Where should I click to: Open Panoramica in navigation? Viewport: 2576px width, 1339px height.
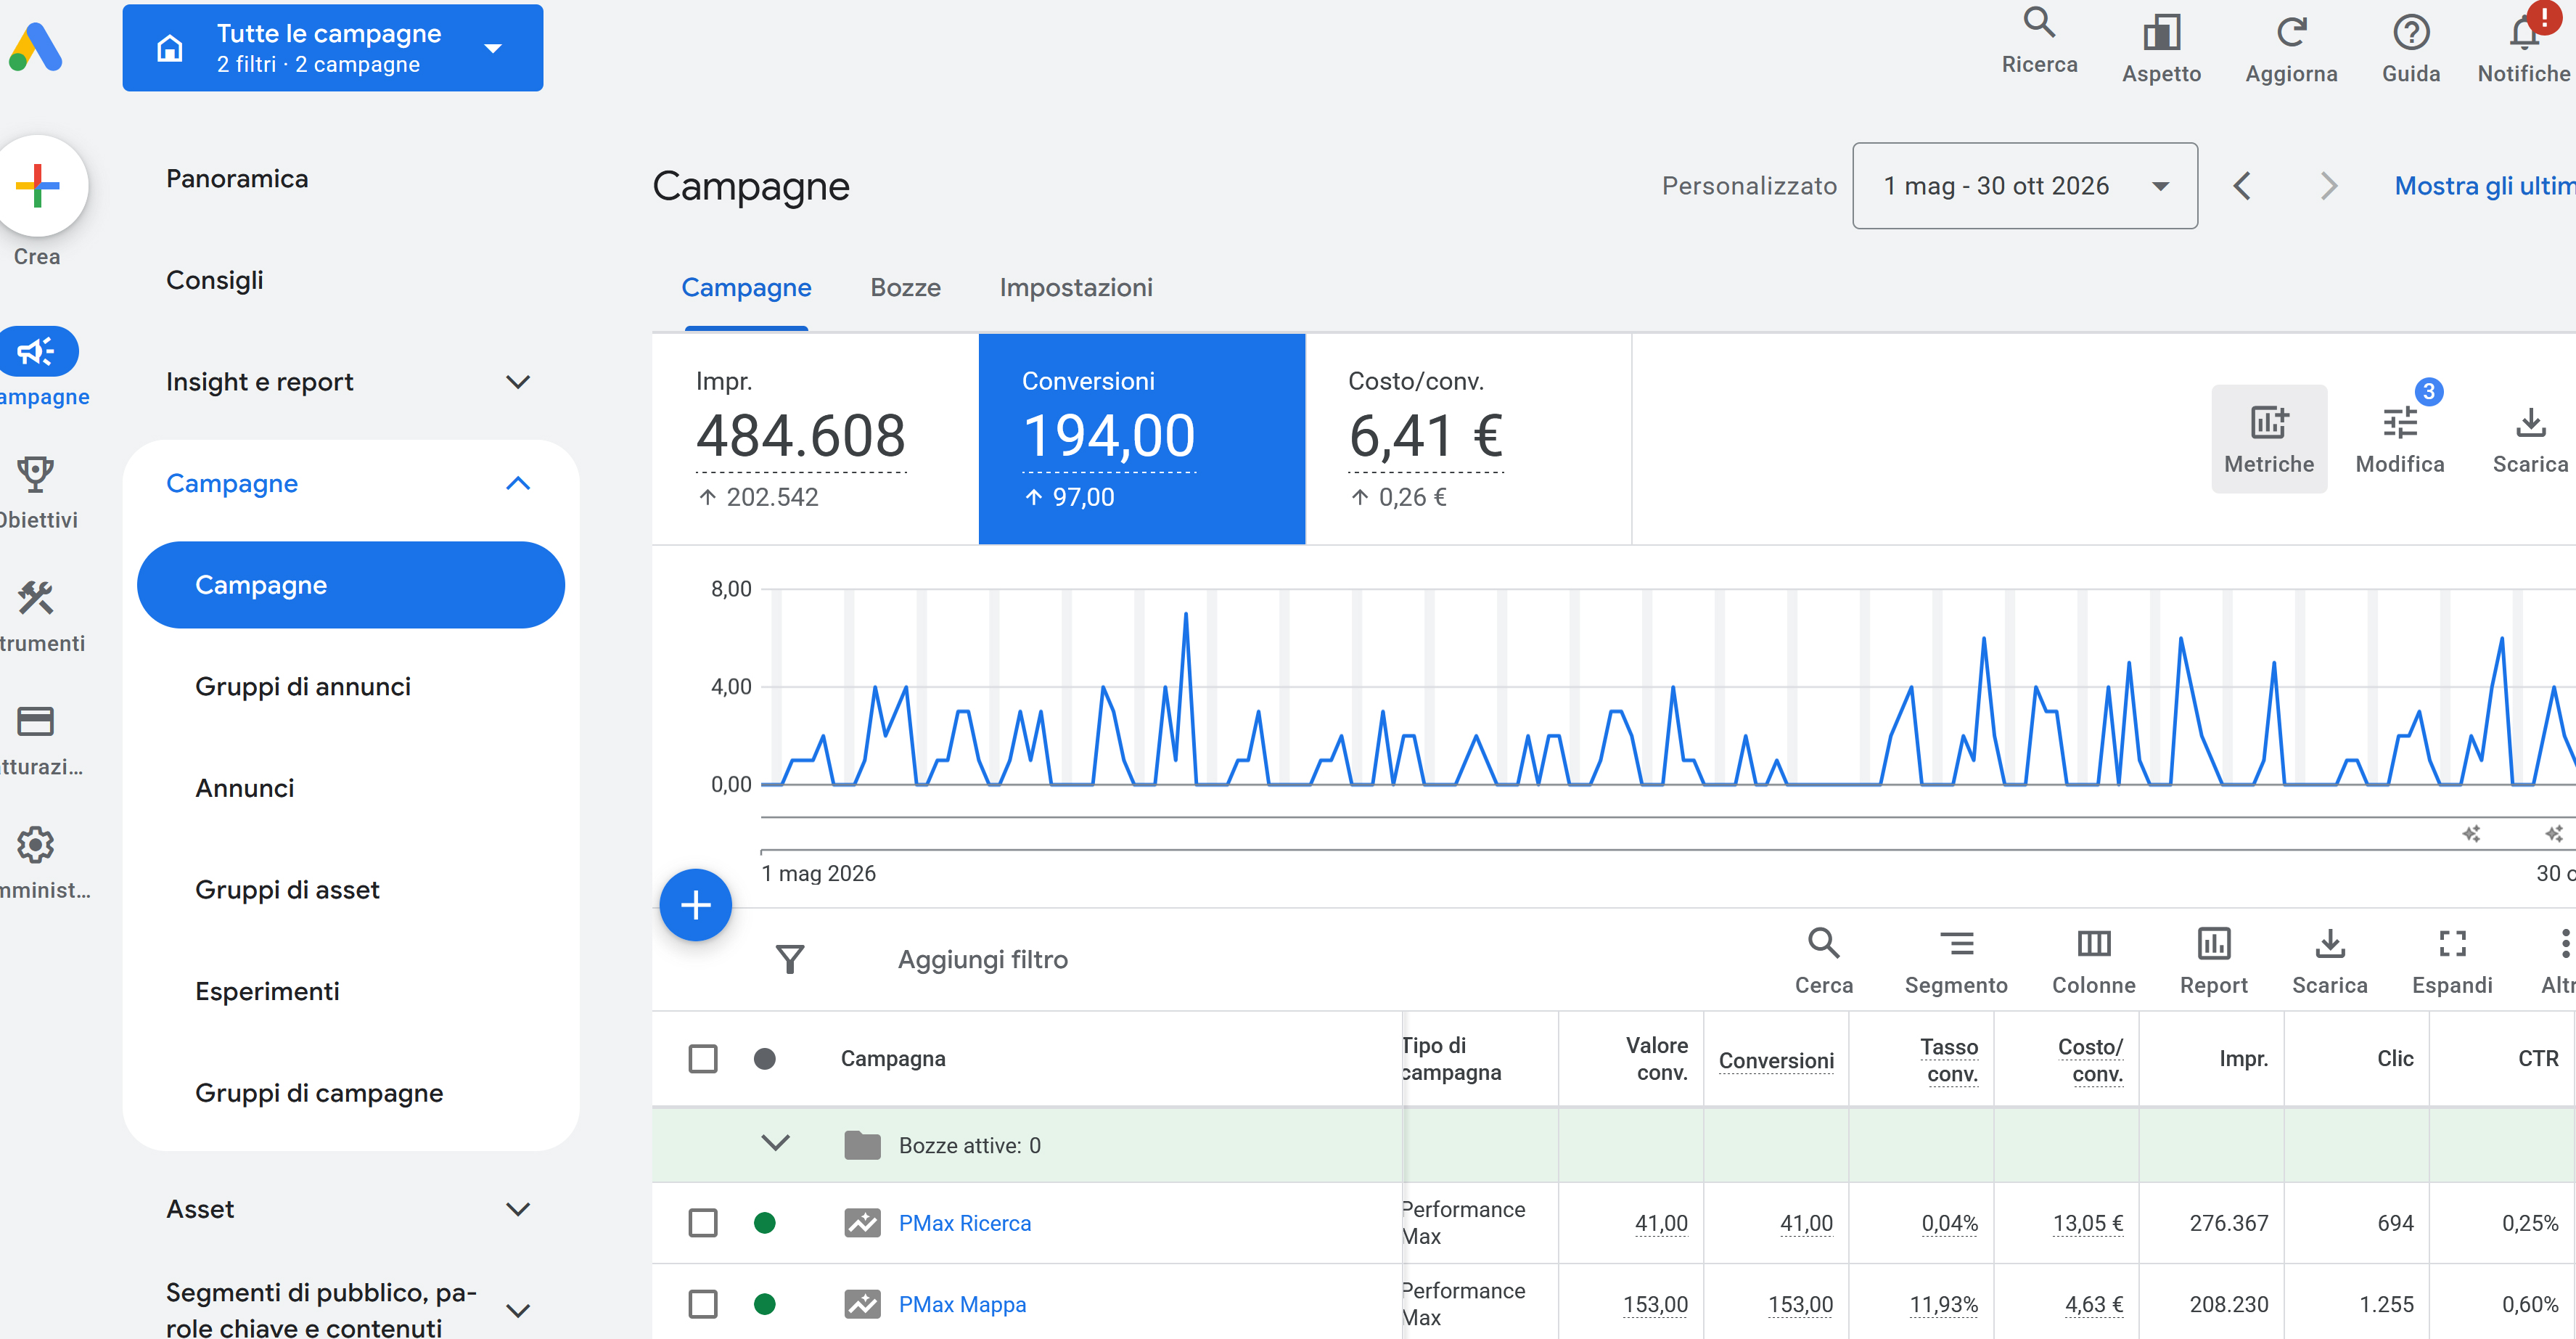[x=236, y=179]
